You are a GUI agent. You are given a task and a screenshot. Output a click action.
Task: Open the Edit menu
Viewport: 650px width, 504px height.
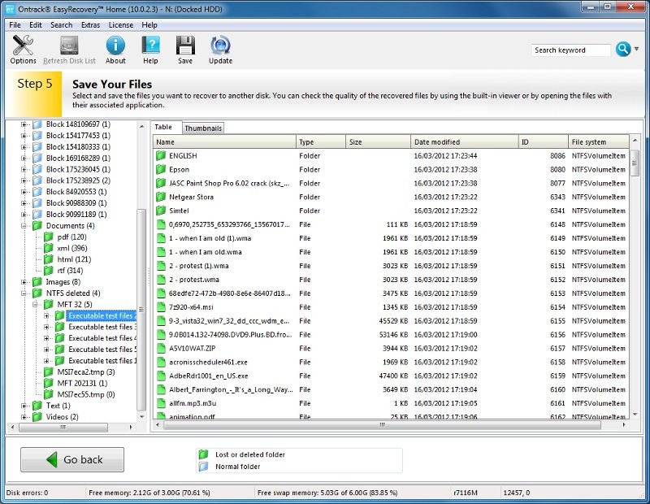[x=35, y=25]
